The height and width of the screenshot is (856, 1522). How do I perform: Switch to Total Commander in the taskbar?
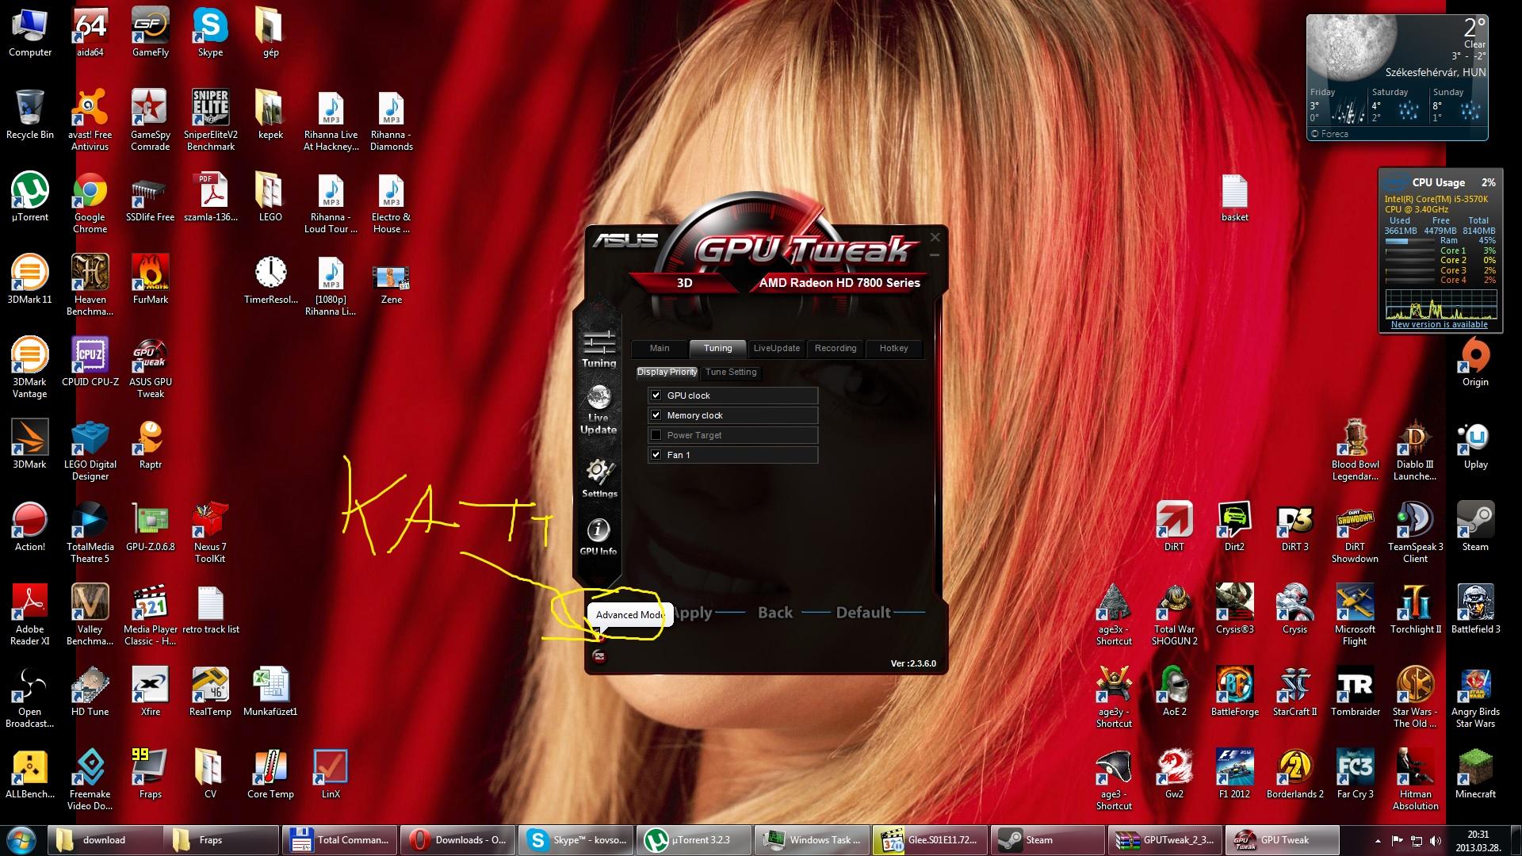click(x=339, y=840)
